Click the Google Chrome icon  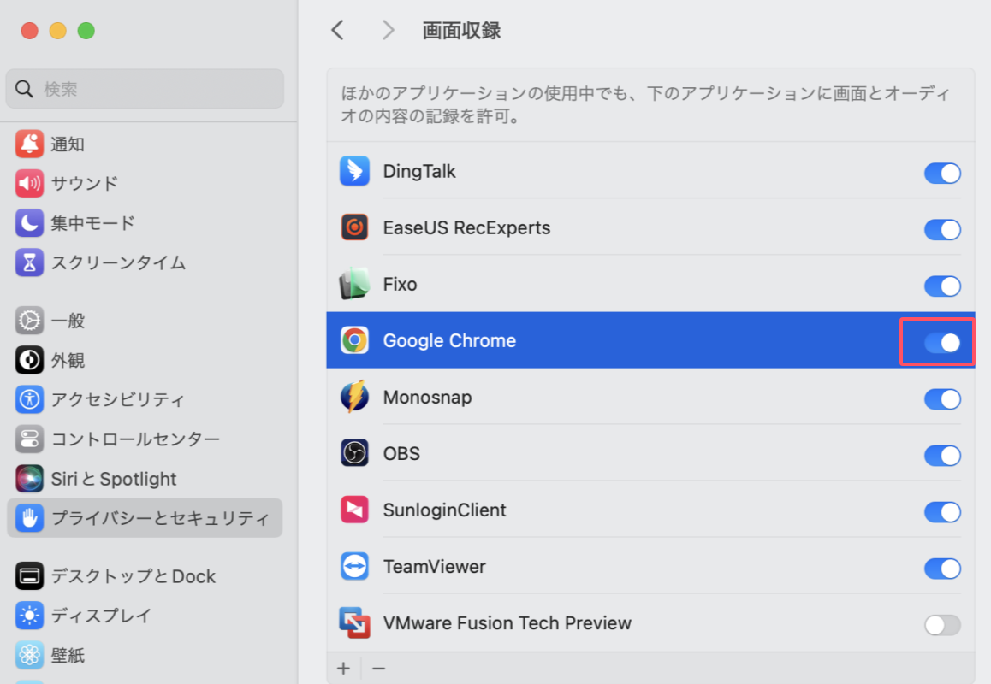point(354,340)
